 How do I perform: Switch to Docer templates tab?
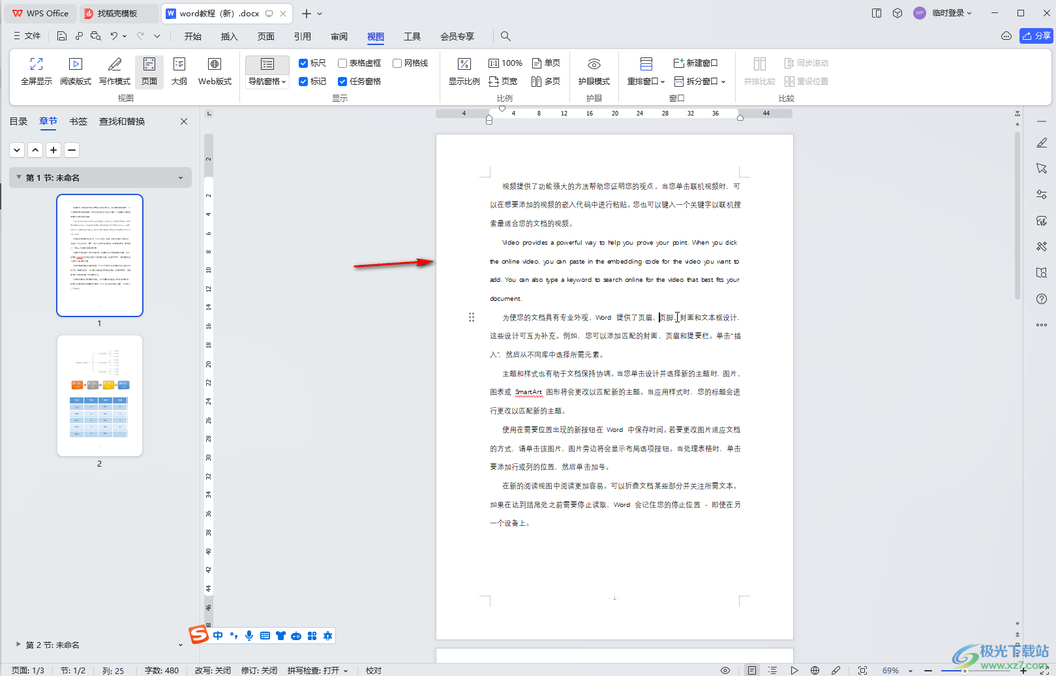coord(117,13)
